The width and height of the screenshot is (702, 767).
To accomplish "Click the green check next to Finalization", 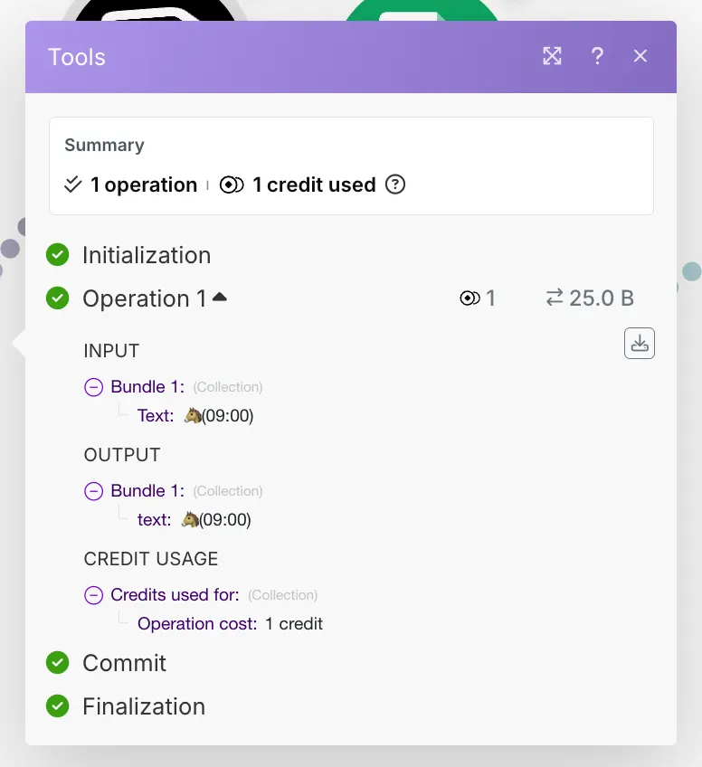I will coord(58,706).
